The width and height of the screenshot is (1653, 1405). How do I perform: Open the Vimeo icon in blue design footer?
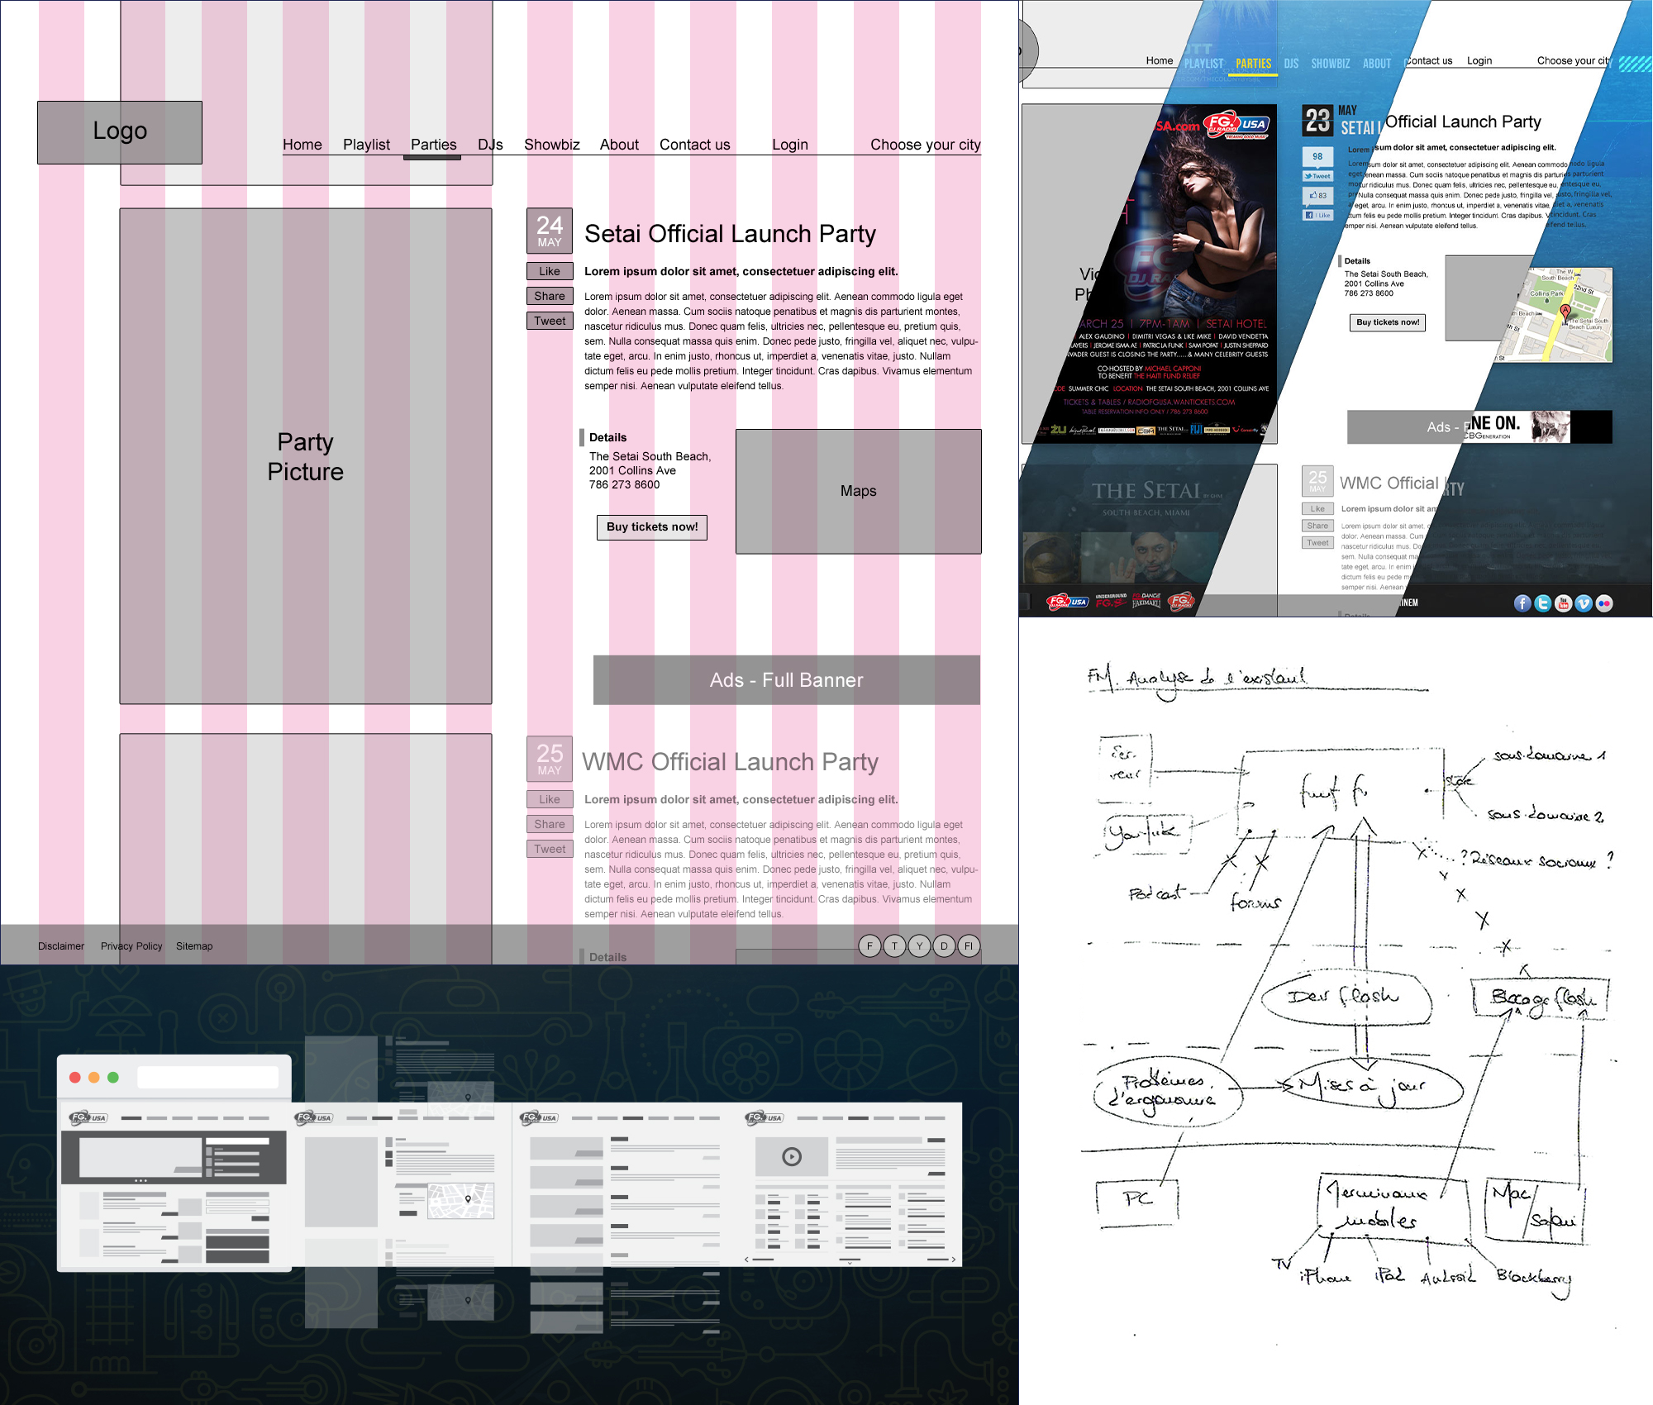[1584, 603]
